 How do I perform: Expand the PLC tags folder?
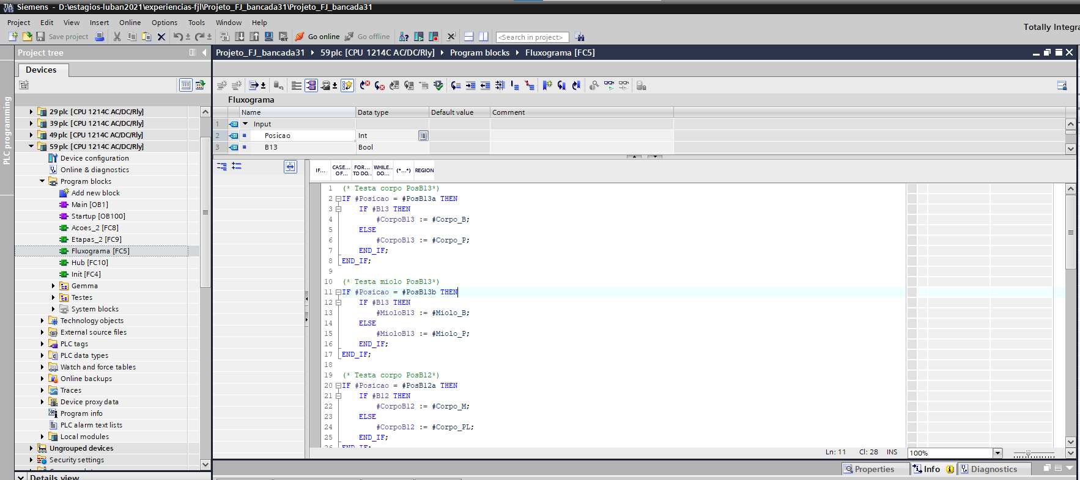(x=42, y=344)
